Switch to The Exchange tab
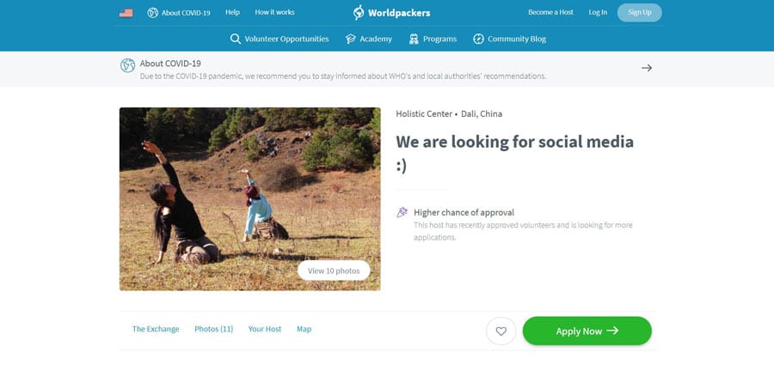Viewport: 774px width, 365px height. [x=156, y=329]
